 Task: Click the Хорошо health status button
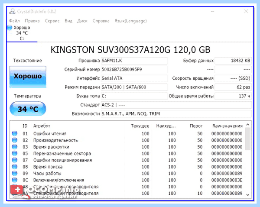28,77
